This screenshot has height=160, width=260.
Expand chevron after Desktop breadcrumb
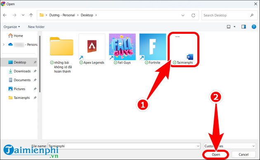point(96,15)
